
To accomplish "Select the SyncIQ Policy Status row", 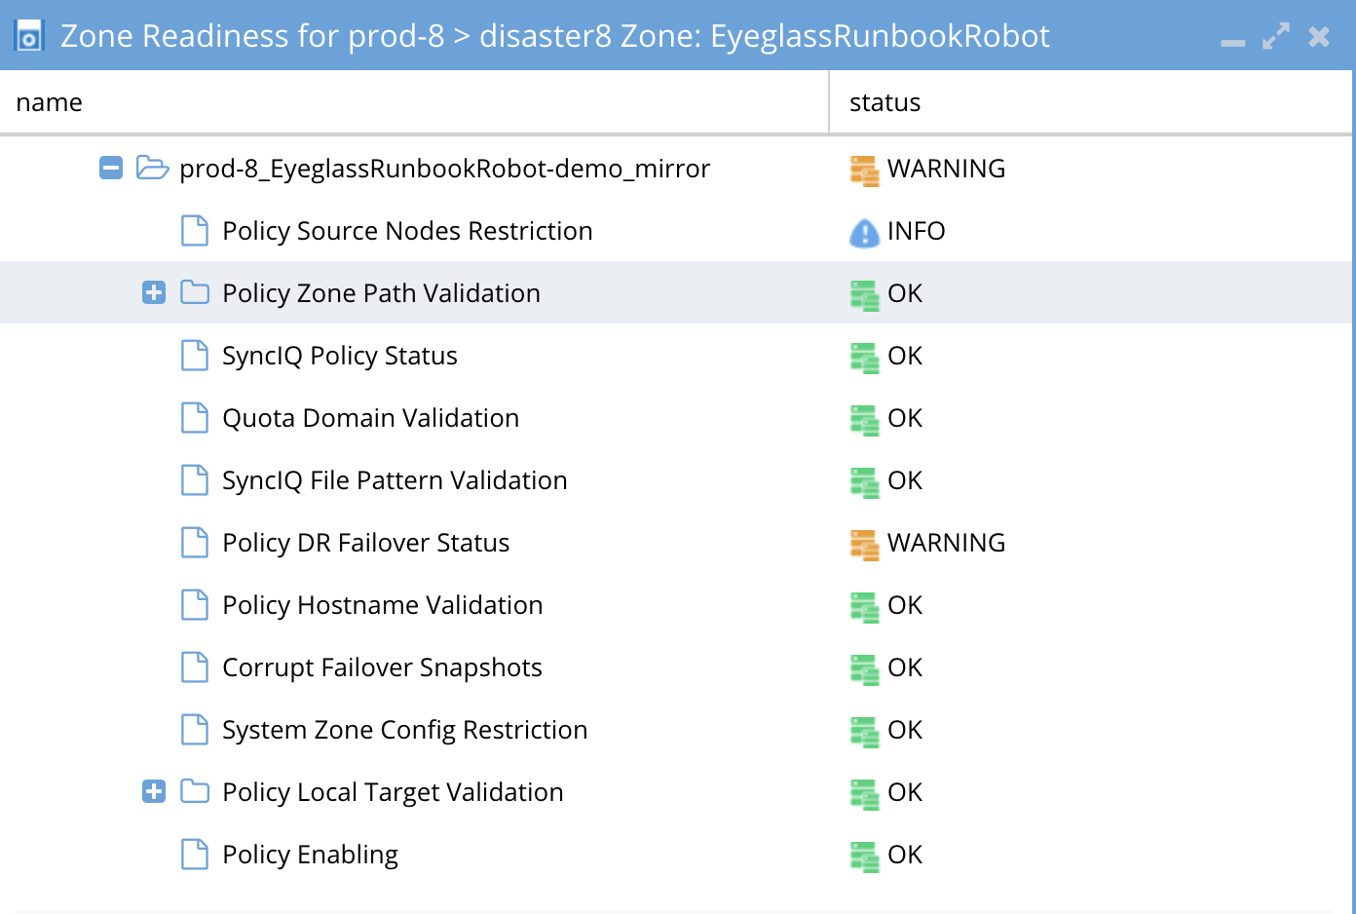I will tap(676, 356).
